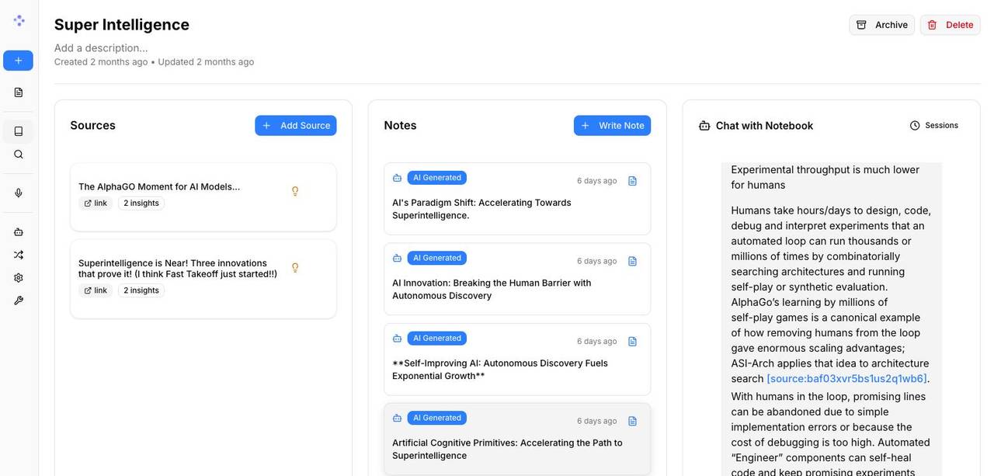Image resolution: width=994 pixels, height=476 pixels.
Task: Open Podcasts via the microphone sidebar icon
Action: click(19, 193)
